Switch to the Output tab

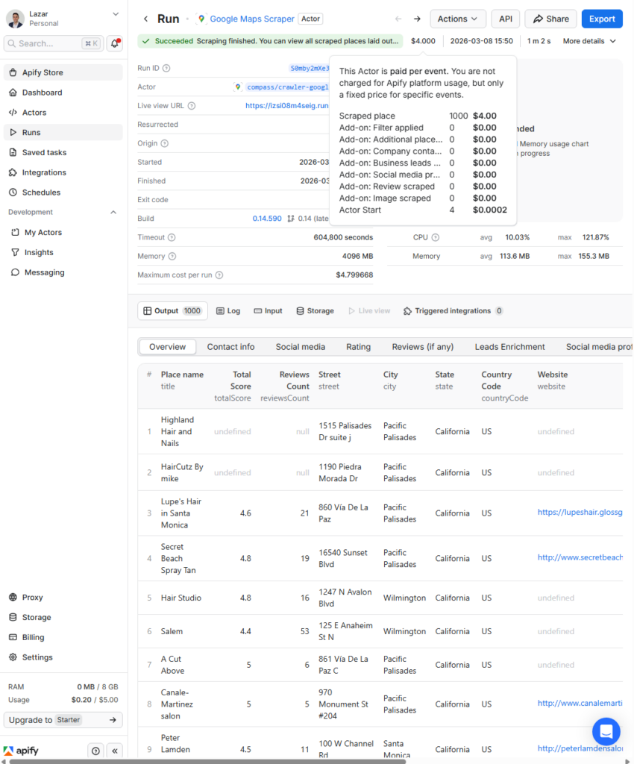click(172, 311)
